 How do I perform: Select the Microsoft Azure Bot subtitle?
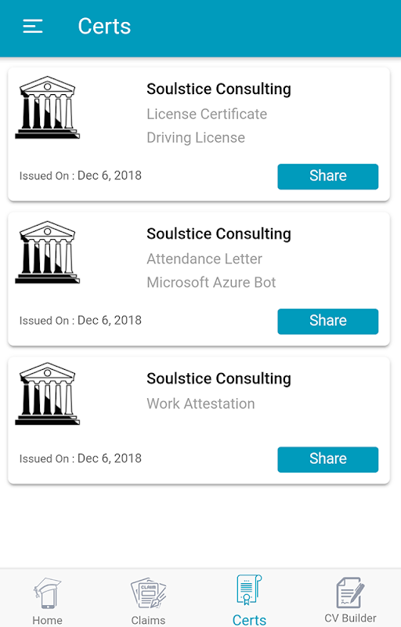(x=211, y=282)
